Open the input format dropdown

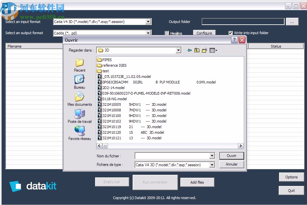pos(148,21)
